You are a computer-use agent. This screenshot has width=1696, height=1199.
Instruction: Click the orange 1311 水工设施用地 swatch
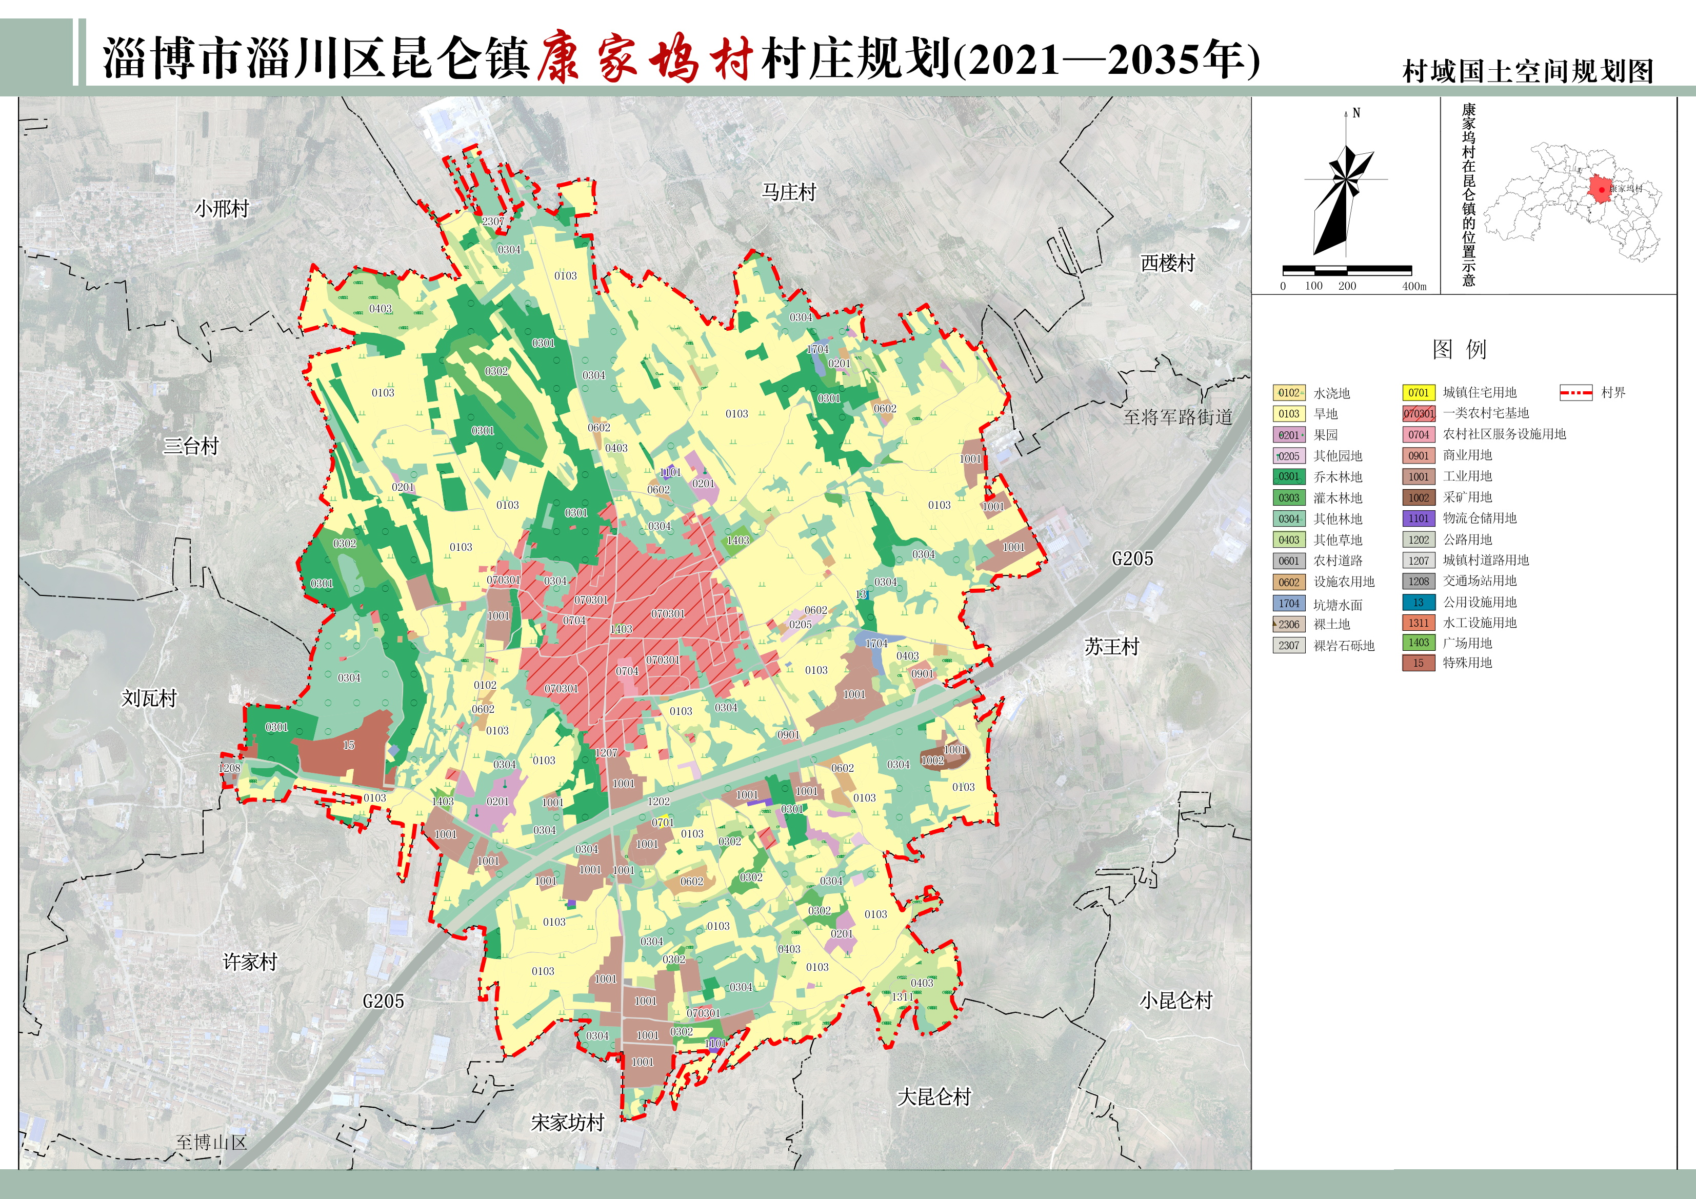click(x=1418, y=623)
